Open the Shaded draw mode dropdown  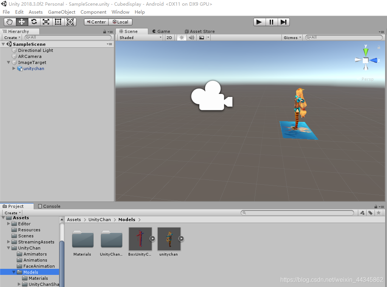click(x=140, y=37)
